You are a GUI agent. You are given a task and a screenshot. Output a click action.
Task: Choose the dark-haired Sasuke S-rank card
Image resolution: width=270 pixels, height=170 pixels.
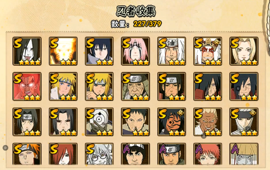[99, 51]
